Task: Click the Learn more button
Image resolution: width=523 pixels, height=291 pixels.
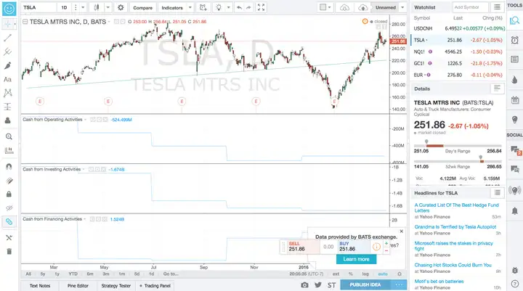Action: (x=356, y=259)
